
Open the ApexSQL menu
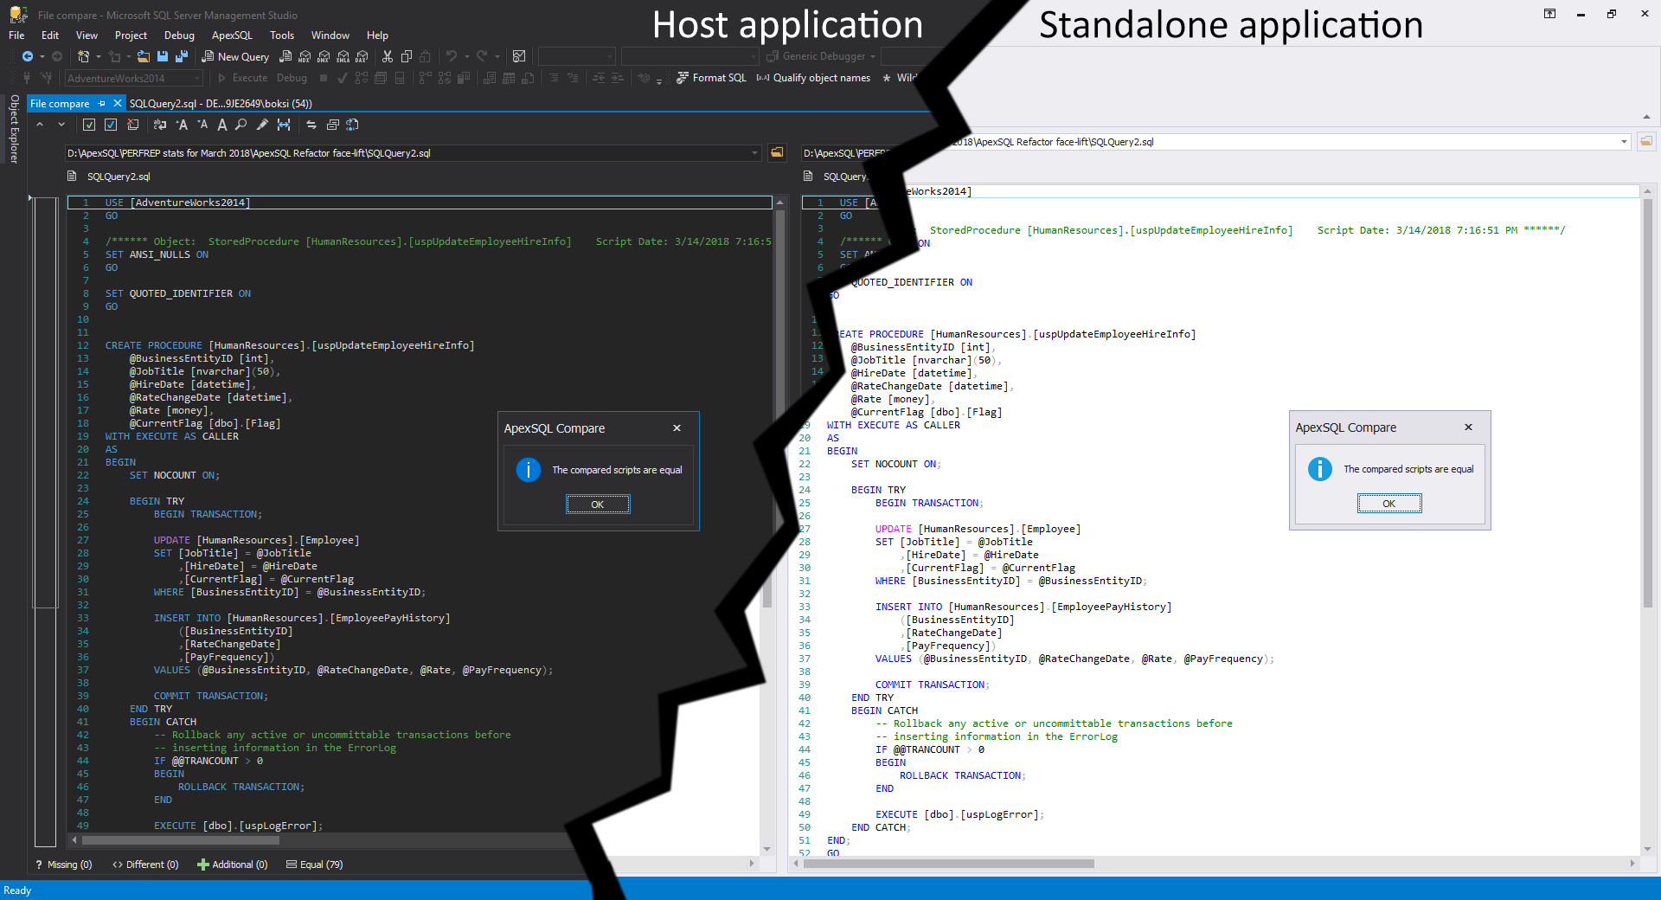point(232,35)
